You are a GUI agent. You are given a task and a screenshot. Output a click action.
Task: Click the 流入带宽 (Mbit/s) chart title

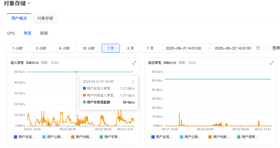pos(25,63)
